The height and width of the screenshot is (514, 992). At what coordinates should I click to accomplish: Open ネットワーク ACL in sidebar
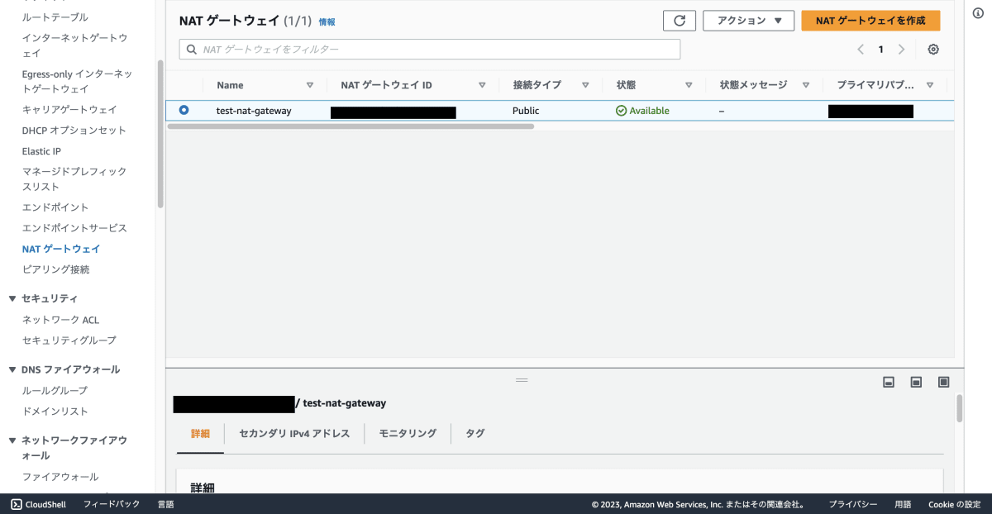(x=60, y=320)
